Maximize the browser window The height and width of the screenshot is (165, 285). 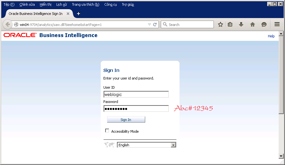[275, 4]
